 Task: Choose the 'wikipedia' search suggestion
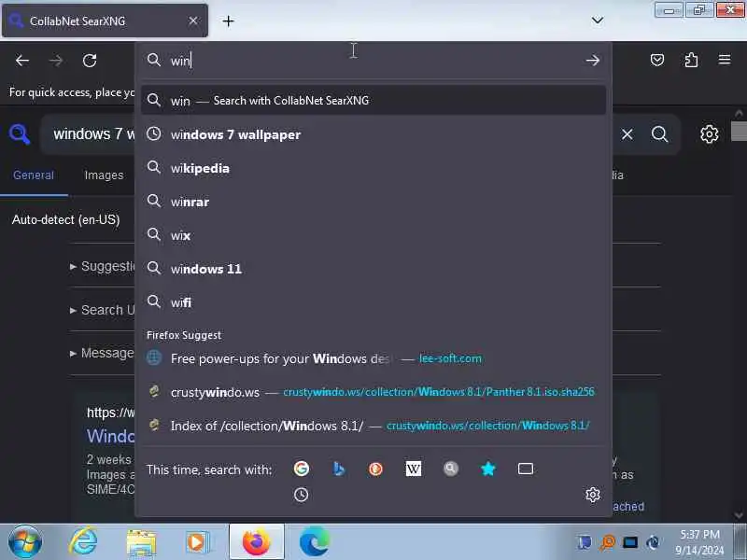373,168
